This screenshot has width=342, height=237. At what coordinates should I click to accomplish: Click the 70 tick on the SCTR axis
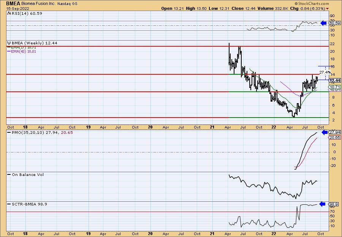point(332,211)
